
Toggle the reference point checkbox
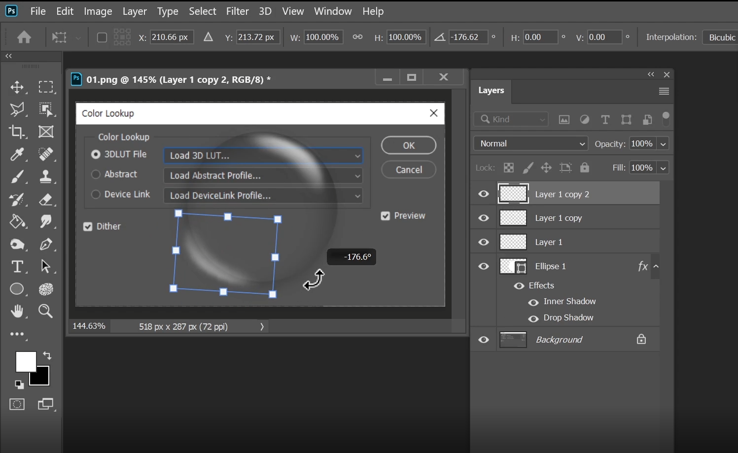[102, 37]
